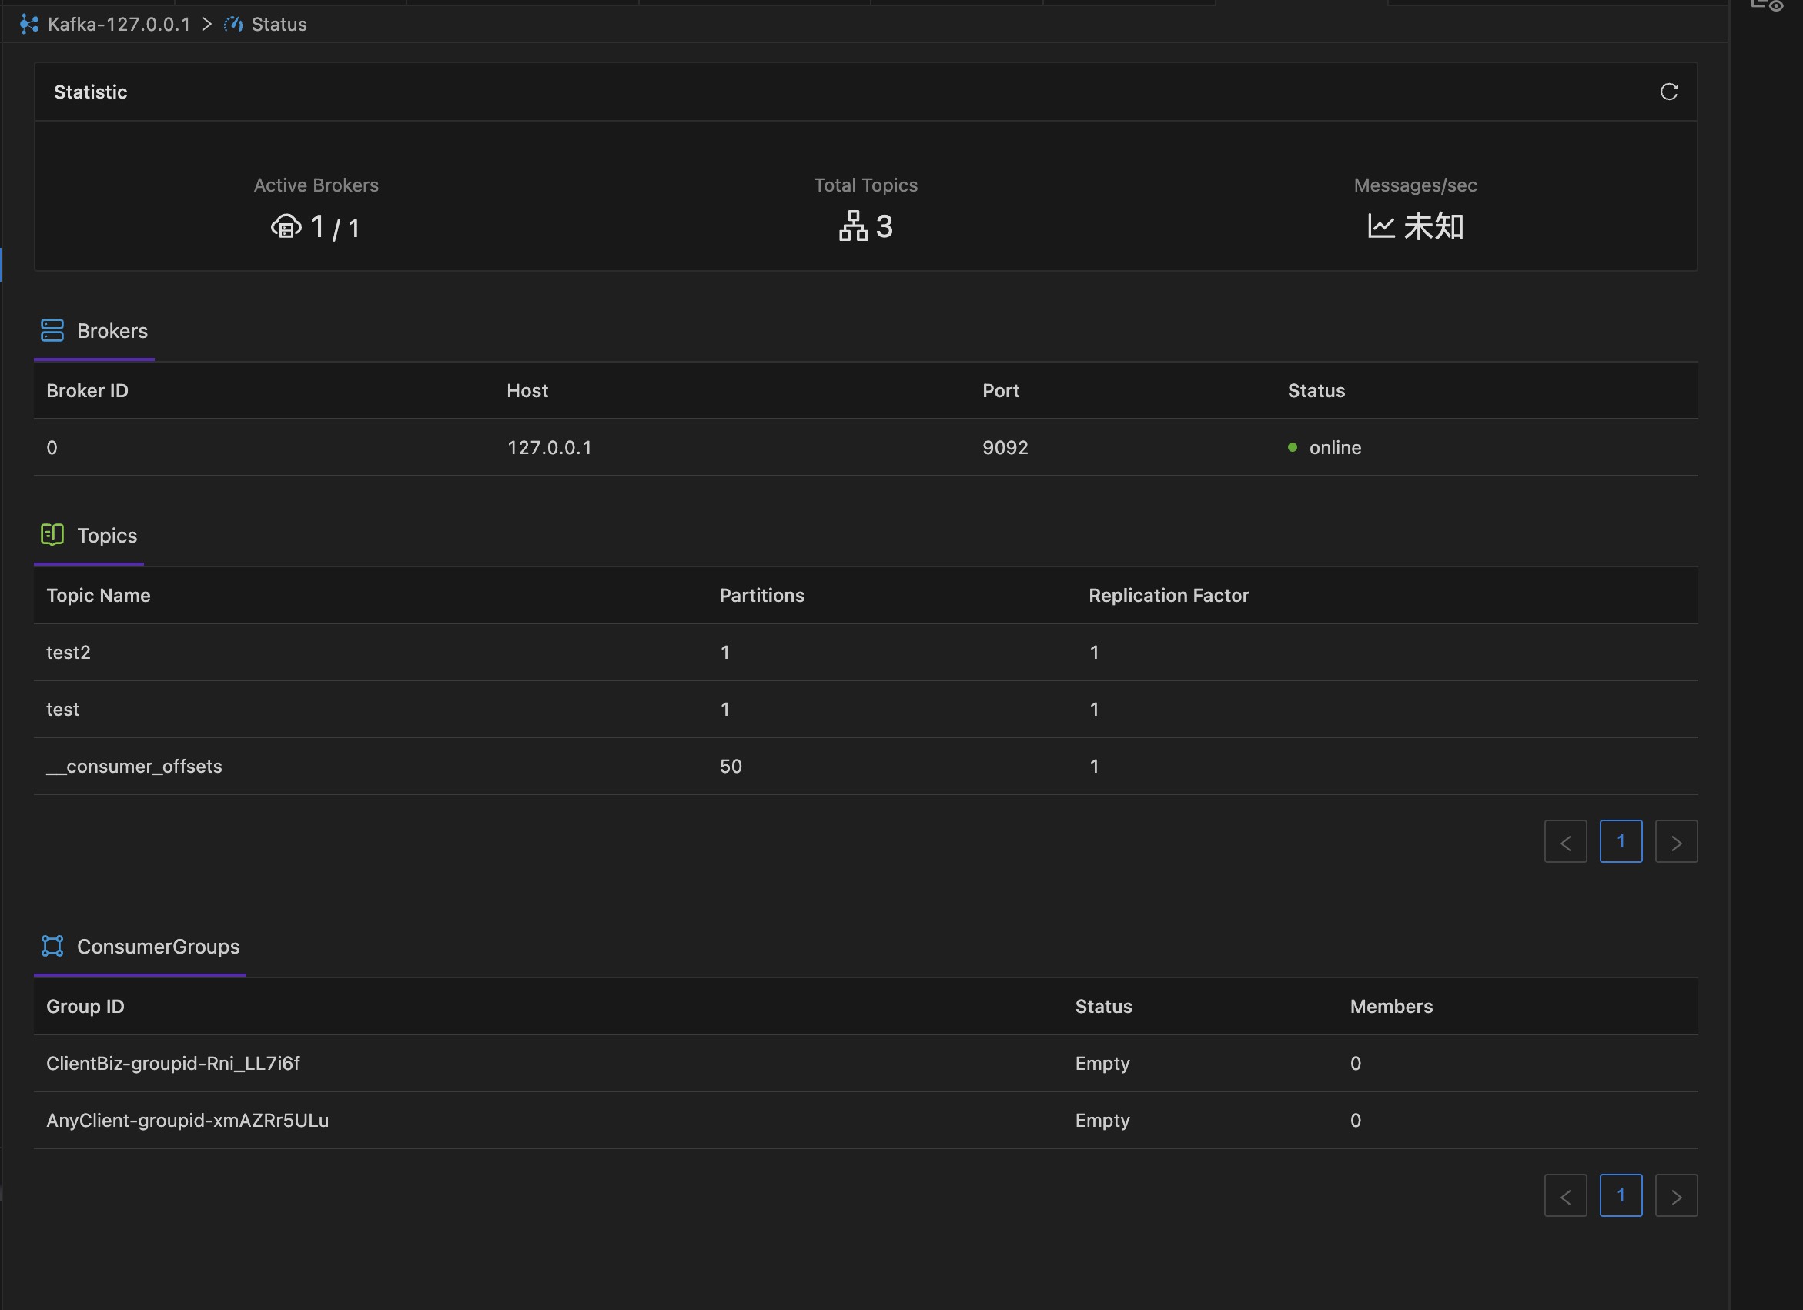The width and height of the screenshot is (1803, 1310).
Task: Select the Topics tab
Action: (106, 536)
